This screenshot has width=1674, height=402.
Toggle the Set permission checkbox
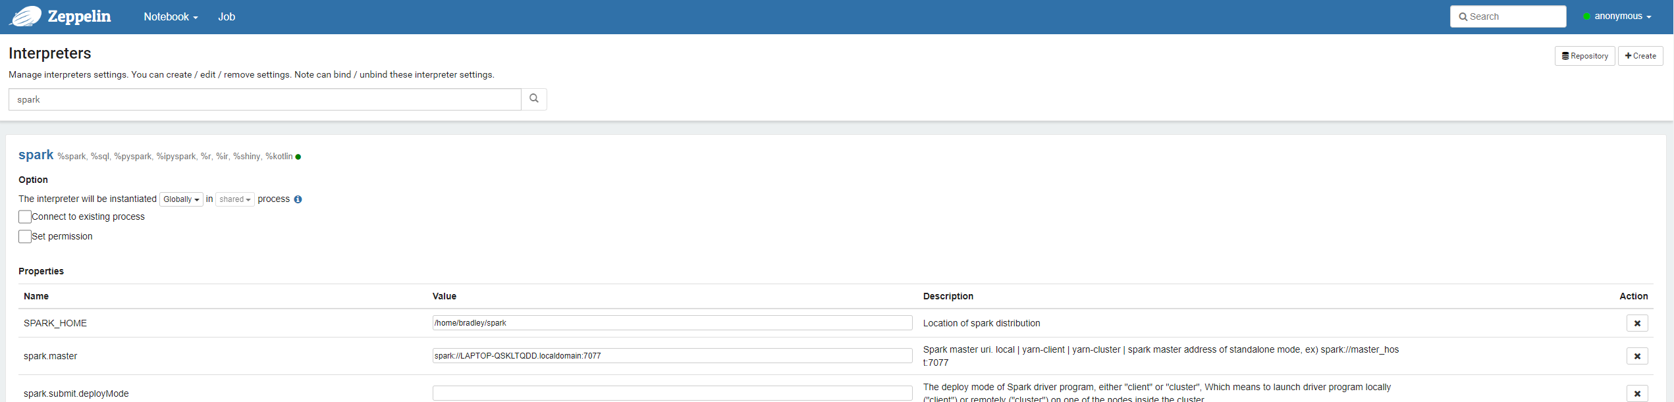(x=25, y=236)
